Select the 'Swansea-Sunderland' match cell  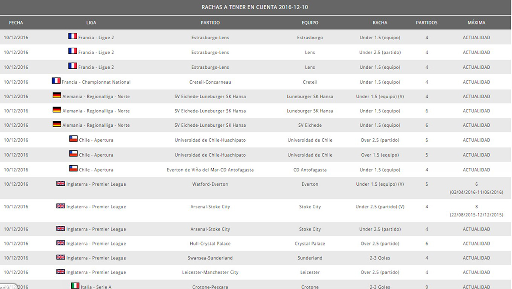(x=210, y=258)
